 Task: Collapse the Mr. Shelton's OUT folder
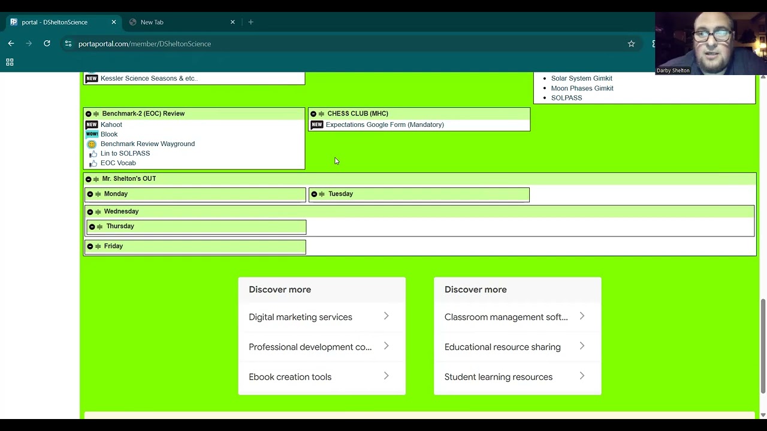[88, 179]
